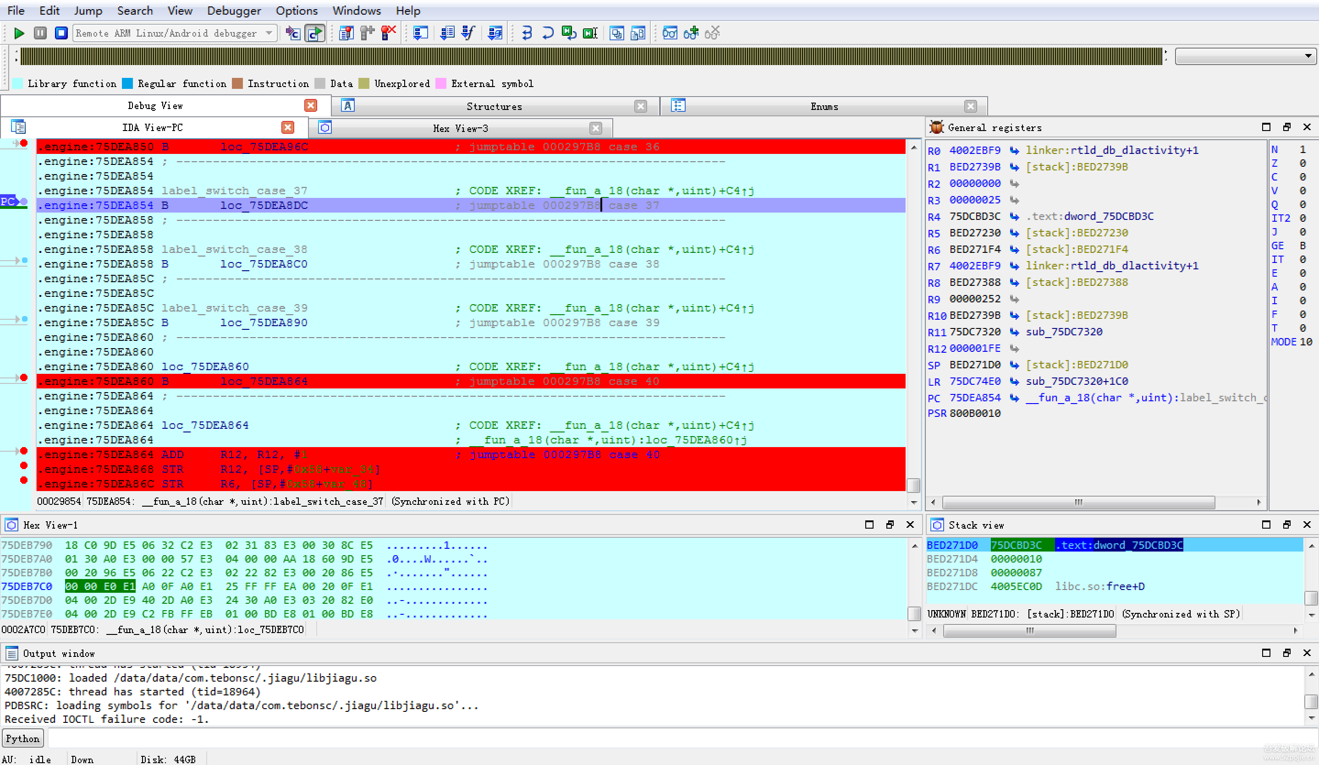Open the Remote ARM Linux/Android debugger dropdown
The image size is (1319, 765).
tap(269, 33)
